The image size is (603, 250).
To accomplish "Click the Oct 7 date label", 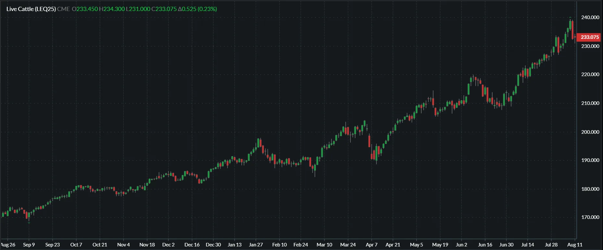I will tap(76, 245).
